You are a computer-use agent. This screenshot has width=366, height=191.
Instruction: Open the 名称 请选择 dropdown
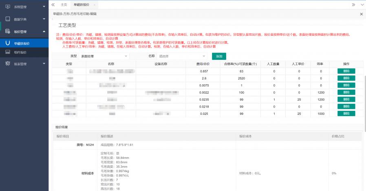tap(182, 56)
